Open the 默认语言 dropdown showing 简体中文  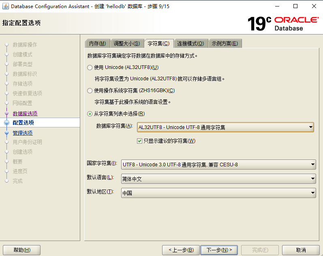[218, 179]
